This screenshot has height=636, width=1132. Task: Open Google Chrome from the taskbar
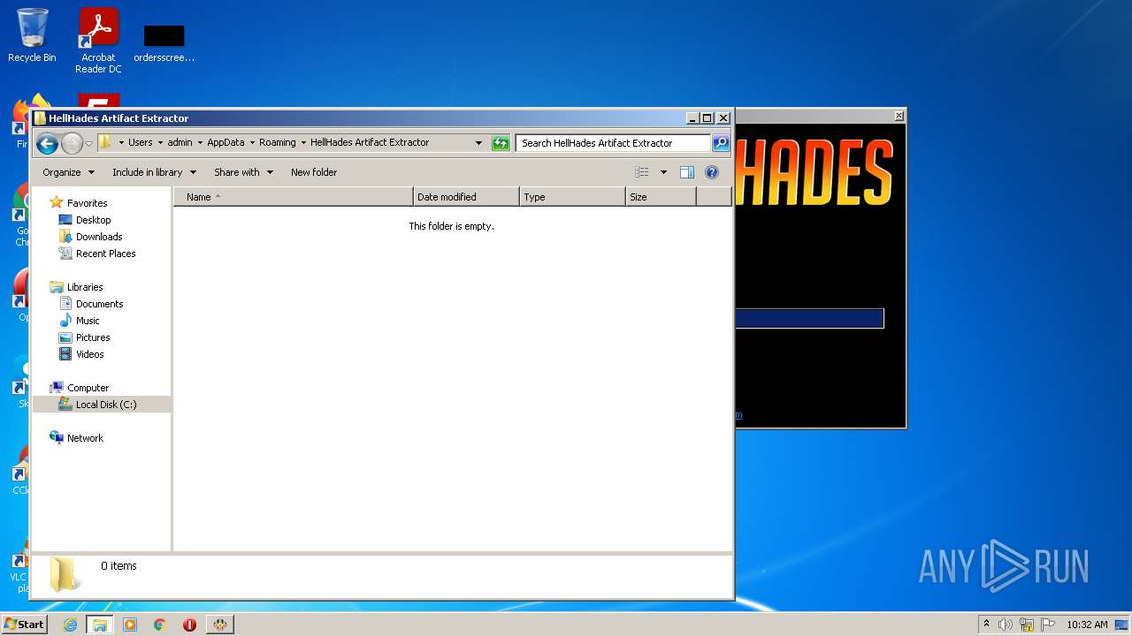[159, 625]
